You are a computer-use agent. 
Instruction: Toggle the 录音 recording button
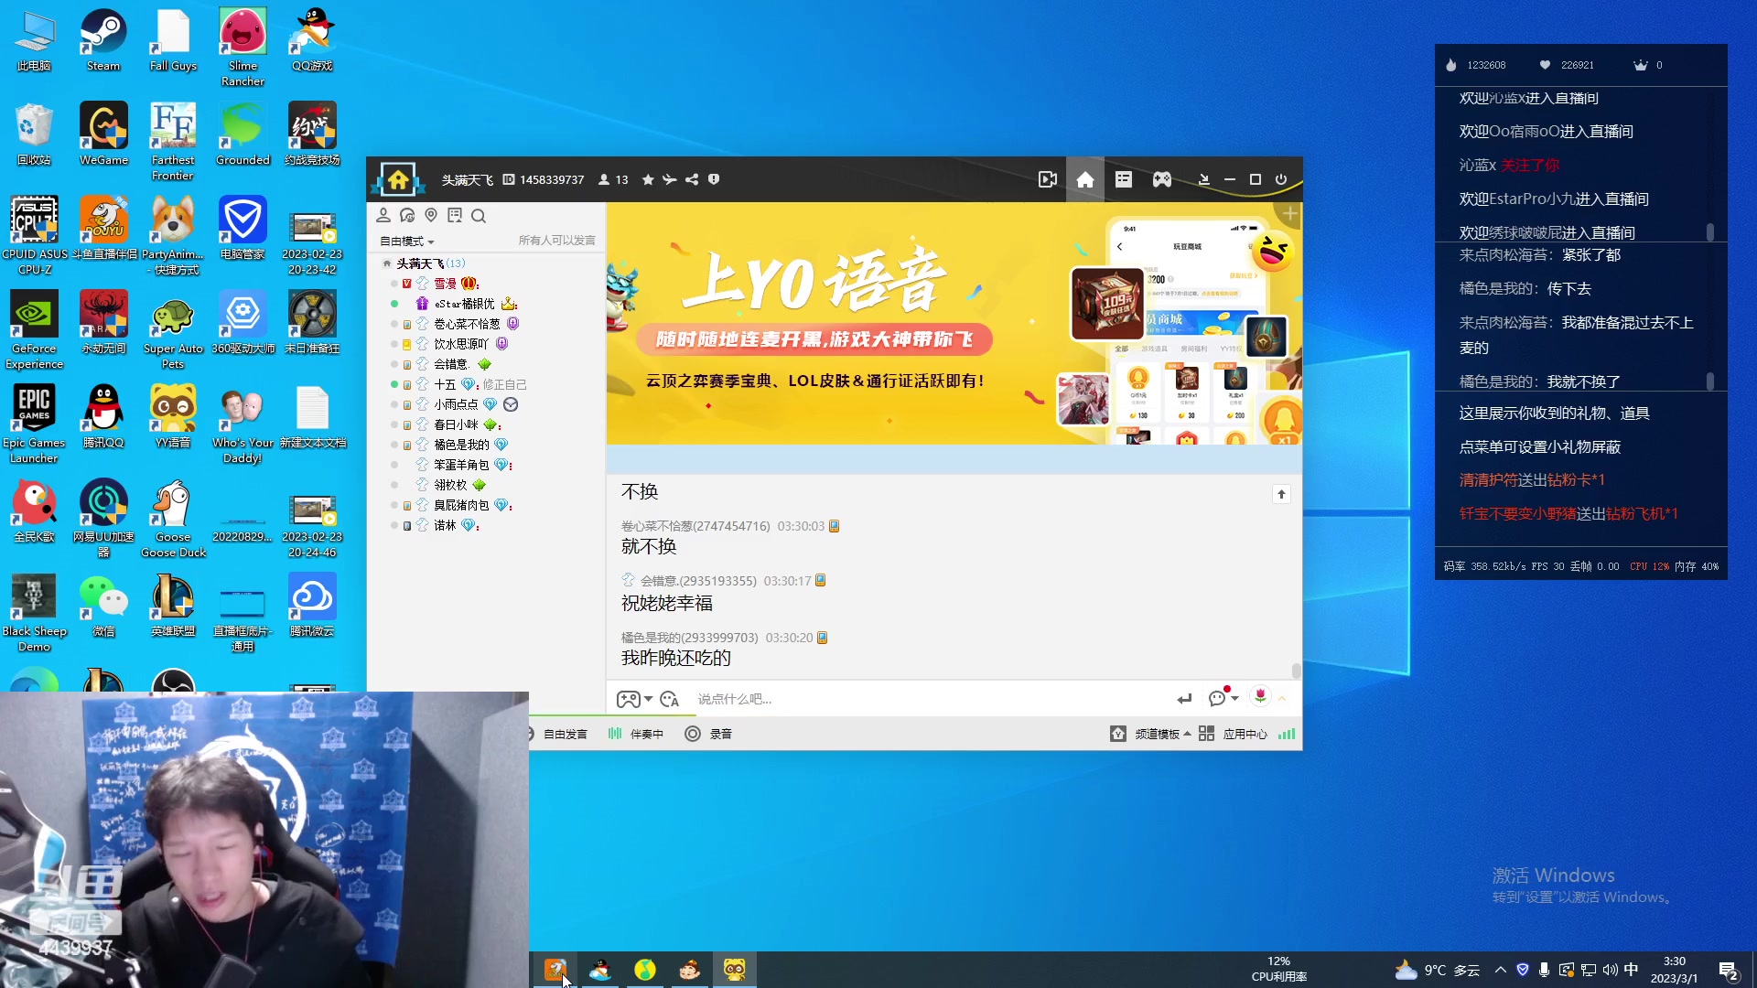pos(708,734)
